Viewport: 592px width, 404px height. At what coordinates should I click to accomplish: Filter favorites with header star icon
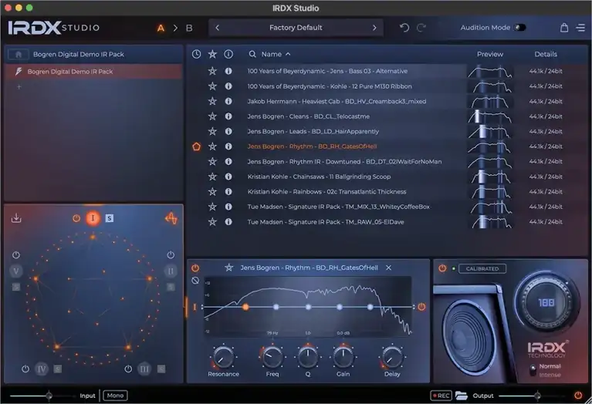coord(212,54)
